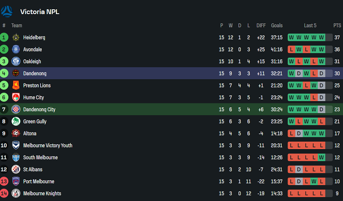
Task: Click the Preston Lions club badge
Action: pos(16,85)
